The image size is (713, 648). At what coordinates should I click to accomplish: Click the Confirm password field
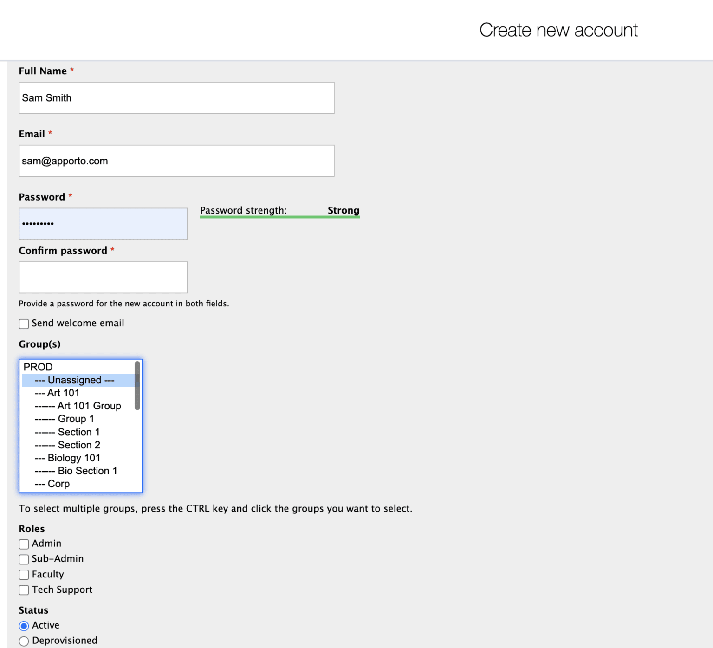(103, 278)
